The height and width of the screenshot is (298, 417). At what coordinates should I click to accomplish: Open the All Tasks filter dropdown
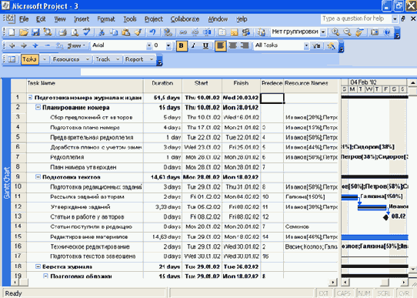(x=306, y=45)
